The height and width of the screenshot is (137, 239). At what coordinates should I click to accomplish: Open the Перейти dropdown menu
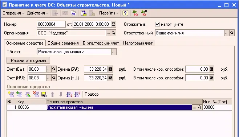109,13
